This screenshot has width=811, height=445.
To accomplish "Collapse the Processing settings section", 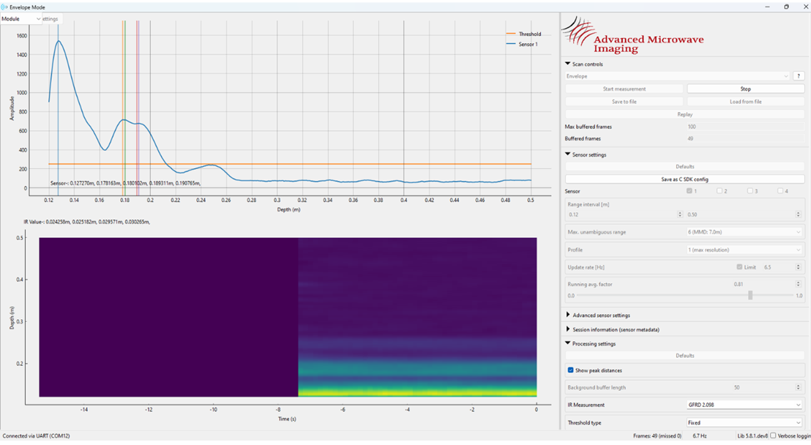I will pyautogui.click(x=568, y=343).
